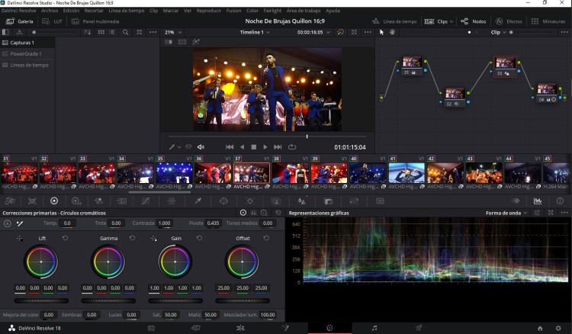Switch to the Fairlight page
Image resolution: width=572 pixels, height=334 pixels.
pos(374,328)
